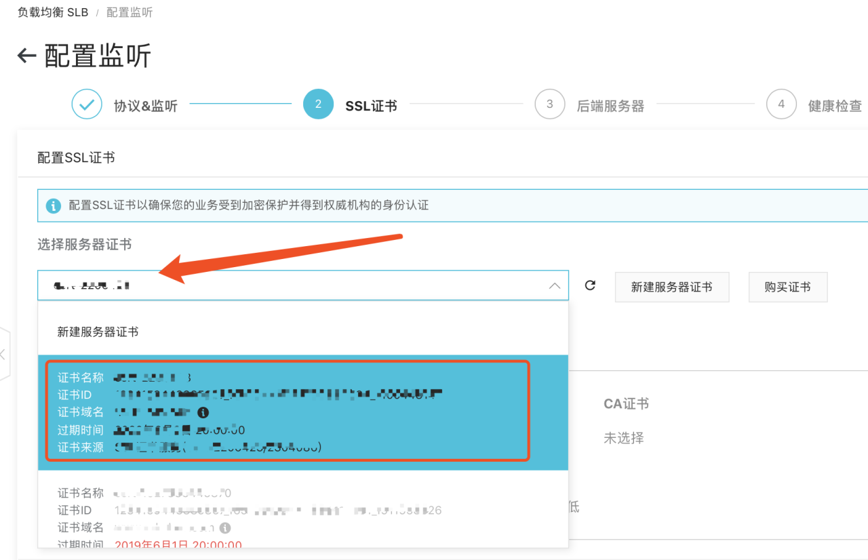Select the step 2 circle for SSL证书
The height and width of the screenshot is (560, 868).
pyautogui.click(x=318, y=104)
